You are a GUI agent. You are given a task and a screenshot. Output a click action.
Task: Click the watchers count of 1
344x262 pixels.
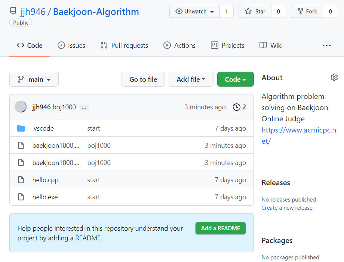227,12
